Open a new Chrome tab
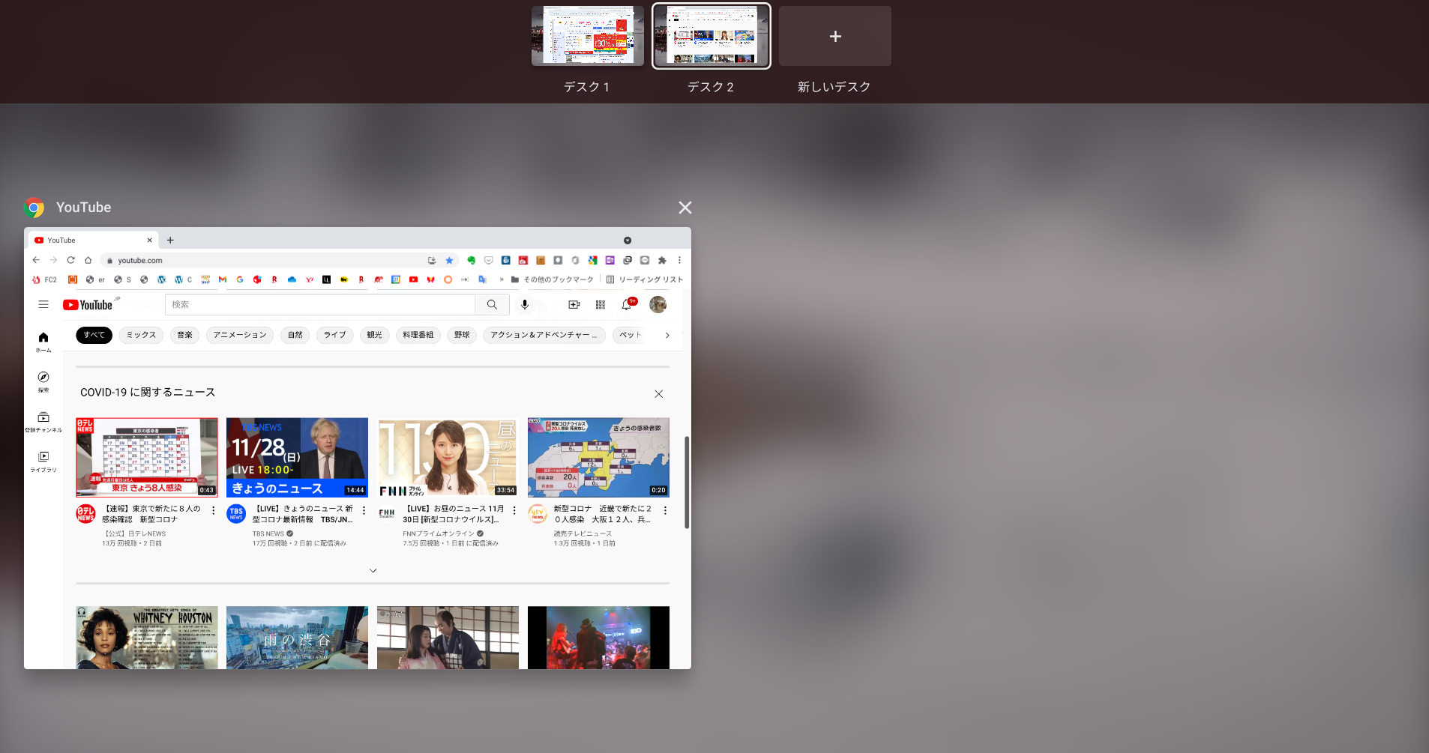 point(170,241)
